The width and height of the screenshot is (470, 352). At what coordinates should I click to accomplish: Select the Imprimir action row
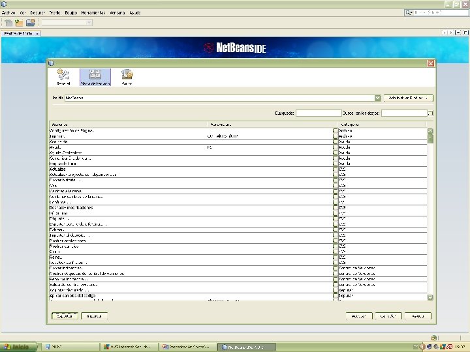(x=238, y=136)
